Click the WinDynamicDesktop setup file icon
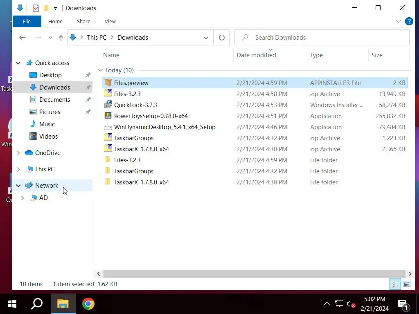The height and width of the screenshot is (314, 419). pos(108,127)
